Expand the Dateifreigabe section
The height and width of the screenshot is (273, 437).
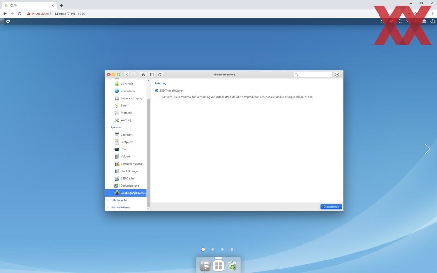[107, 200]
